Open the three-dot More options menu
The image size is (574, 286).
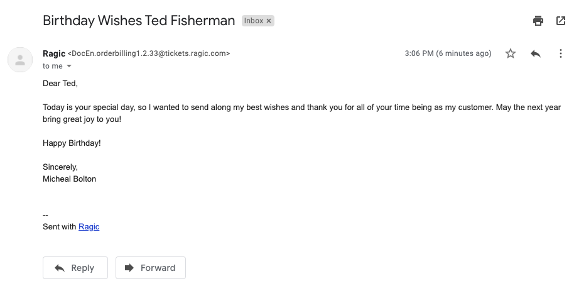point(561,54)
